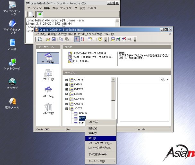Image resolution: width=195 pixels, height=165 pixels.
Task: Click the Edit table icon with green check
Action: tap(118, 39)
